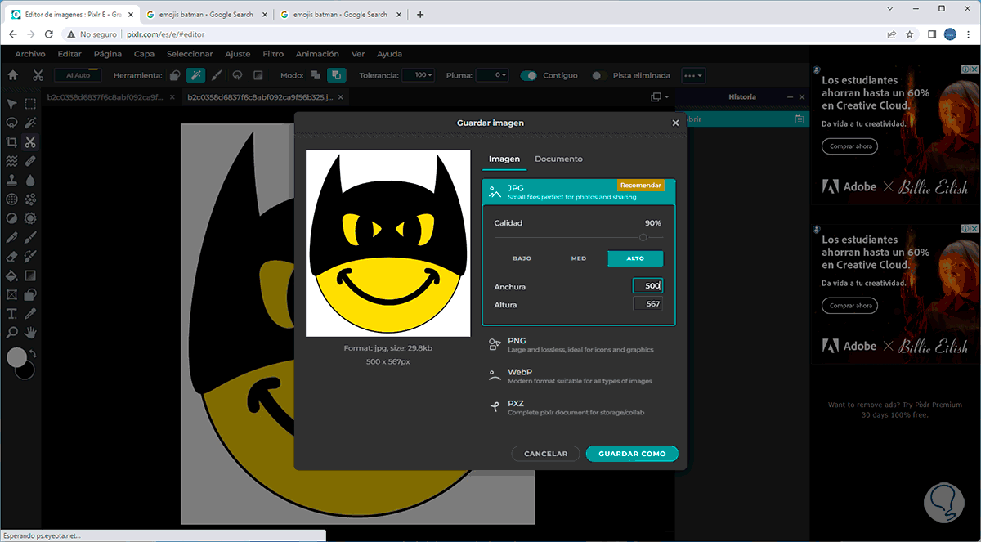Select the Pen tool in left toolbox
This screenshot has height=542, width=981.
[11, 237]
